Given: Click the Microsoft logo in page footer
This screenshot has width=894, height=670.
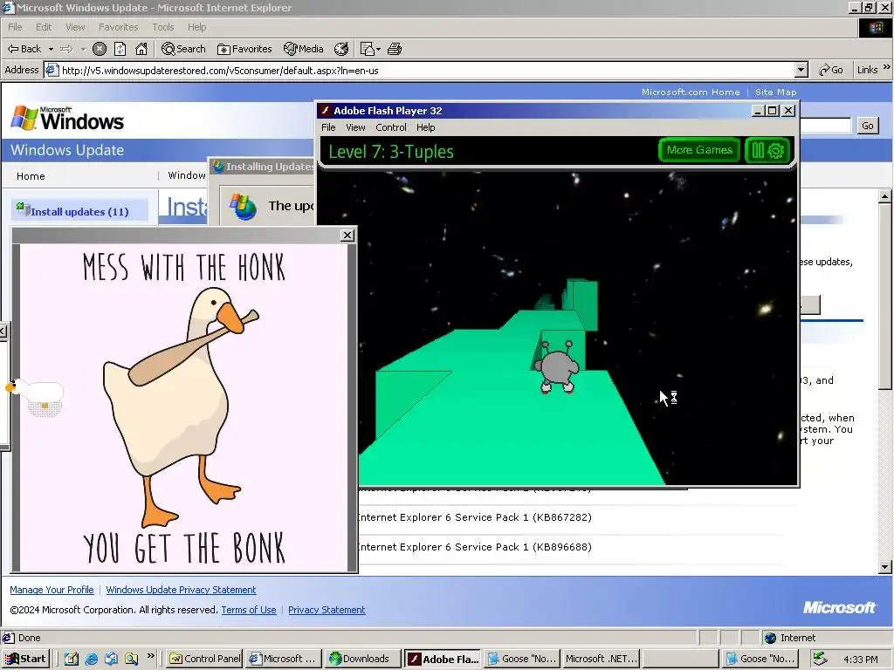Looking at the screenshot, I should point(839,607).
